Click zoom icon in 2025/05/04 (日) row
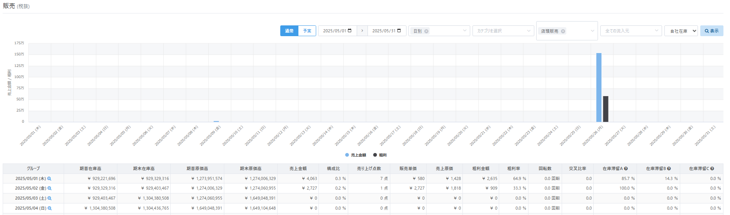This screenshot has height=215, width=730. (49, 208)
